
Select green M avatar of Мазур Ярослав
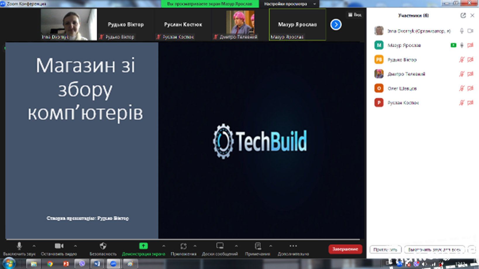pos(379,45)
